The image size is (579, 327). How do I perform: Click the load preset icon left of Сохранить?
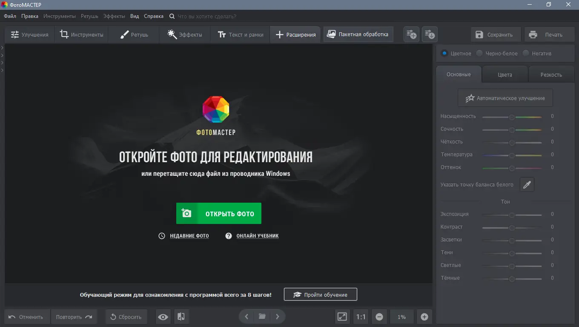click(x=430, y=34)
